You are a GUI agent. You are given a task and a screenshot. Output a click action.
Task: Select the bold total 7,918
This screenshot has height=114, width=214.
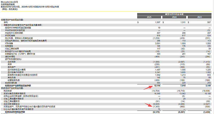coord(183,86)
